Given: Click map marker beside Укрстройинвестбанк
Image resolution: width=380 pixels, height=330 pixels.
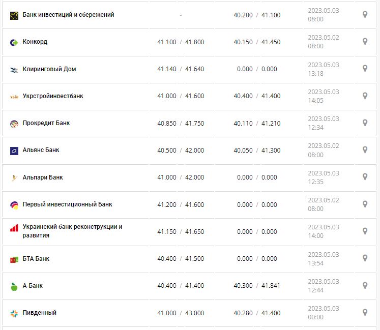Looking at the screenshot, I should click(365, 96).
